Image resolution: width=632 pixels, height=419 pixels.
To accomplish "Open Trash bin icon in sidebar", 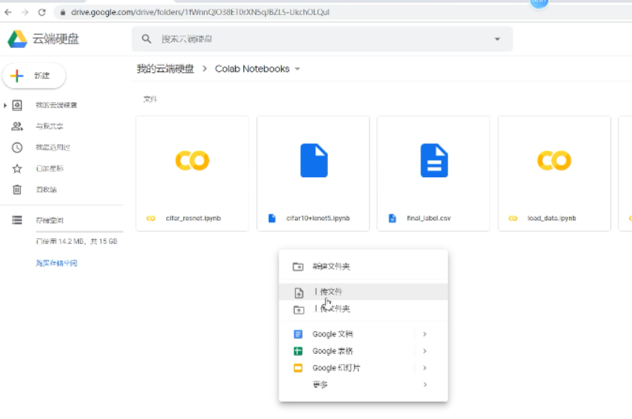I will pos(17,189).
